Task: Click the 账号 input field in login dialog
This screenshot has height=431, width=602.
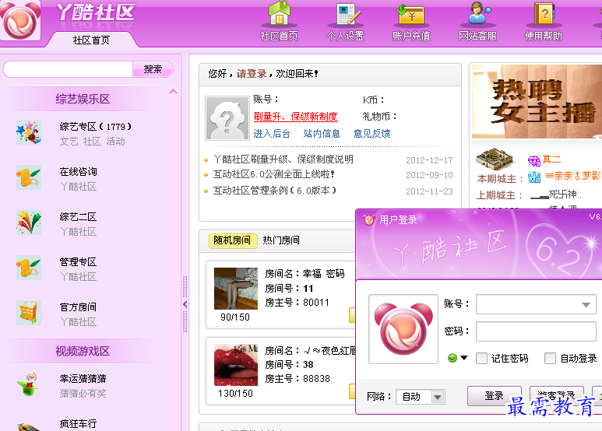Action: coord(536,304)
